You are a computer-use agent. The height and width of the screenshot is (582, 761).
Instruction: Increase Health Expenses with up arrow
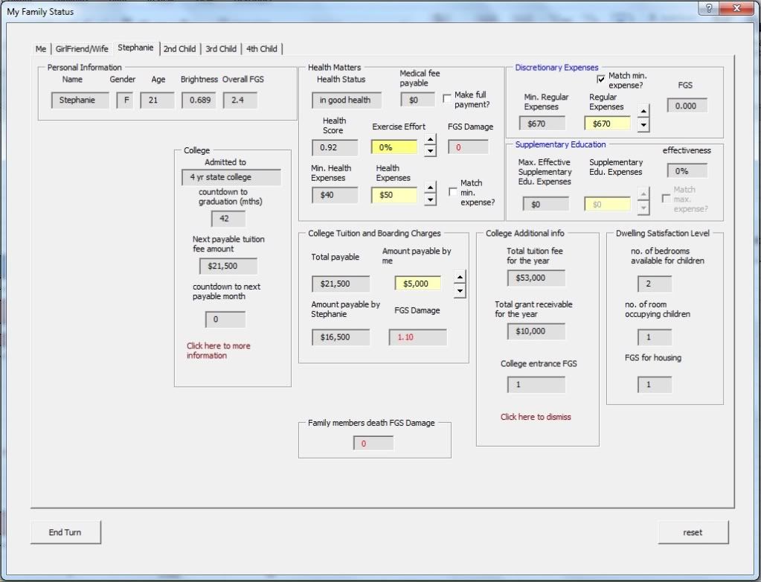(x=430, y=189)
